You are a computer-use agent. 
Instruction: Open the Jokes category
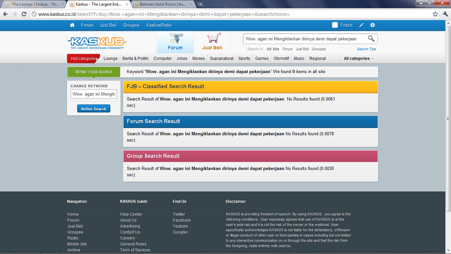click(182, 59)
